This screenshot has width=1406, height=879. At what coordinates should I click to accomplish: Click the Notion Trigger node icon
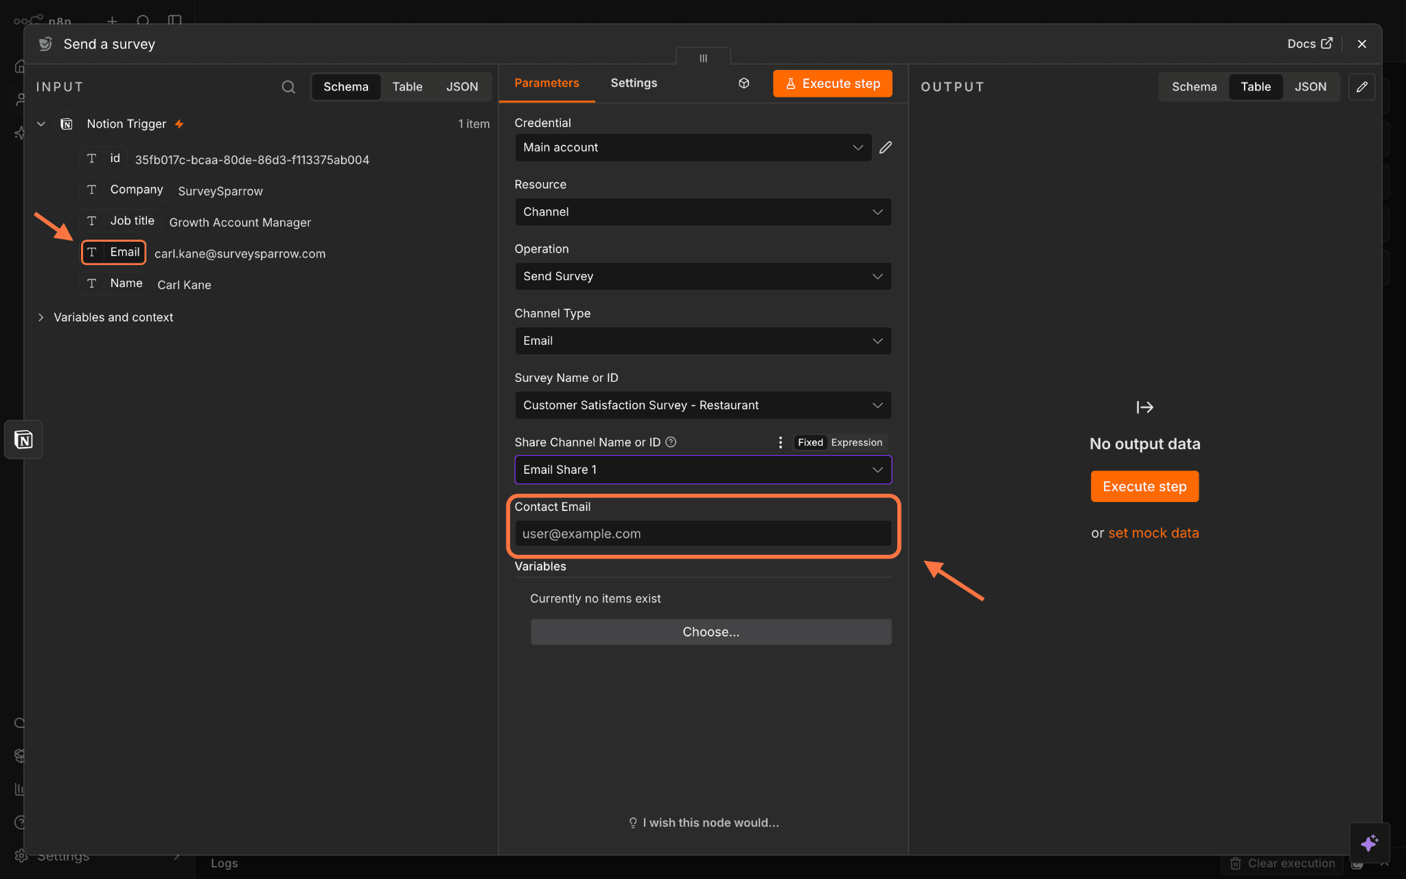tap(67, 124)
